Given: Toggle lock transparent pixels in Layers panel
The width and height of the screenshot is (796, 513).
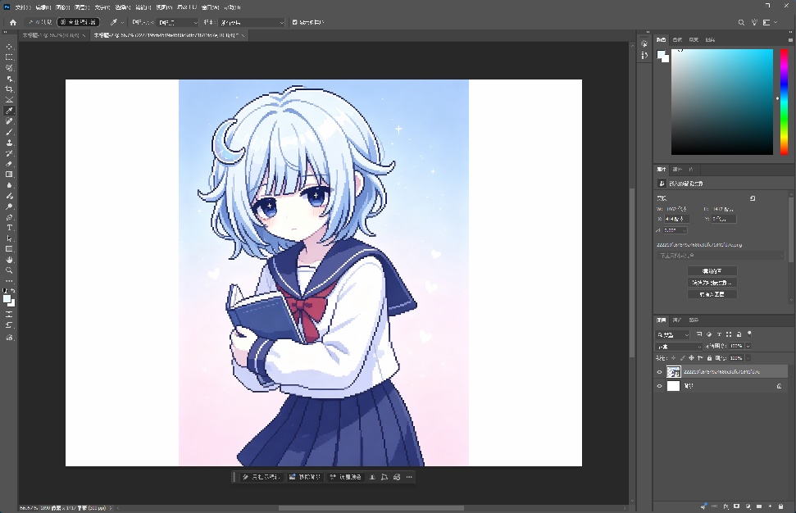Looking at the screenshot, I should tap(674, 358).
